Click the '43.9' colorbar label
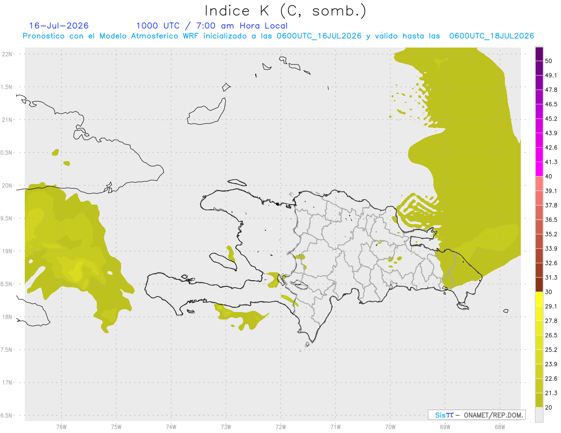This screenshot has width=561, height=433. [551, 134]
